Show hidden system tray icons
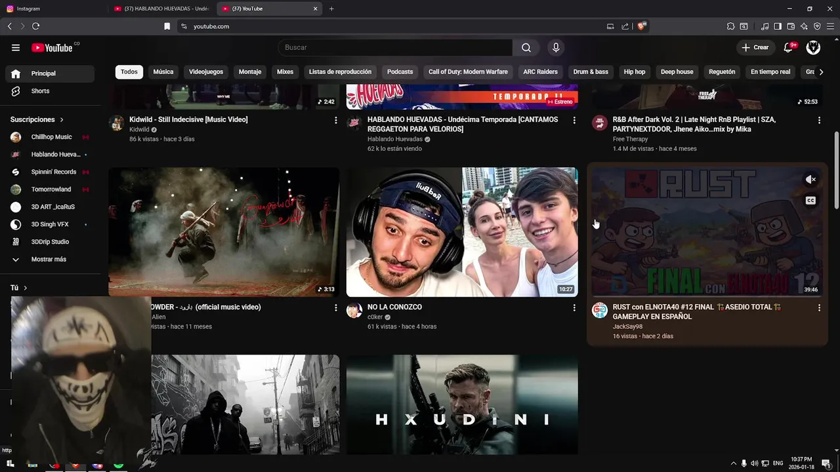The image size is (840, 472). click(734, 463)
